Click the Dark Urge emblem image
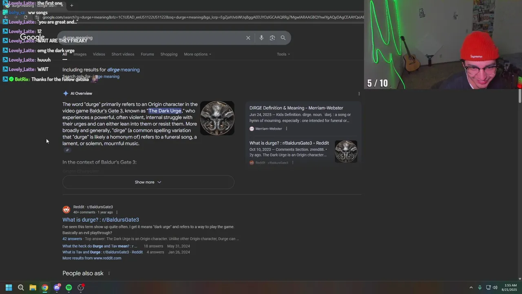The width and height of the screenshot is (522, 294). coord(217,118)
